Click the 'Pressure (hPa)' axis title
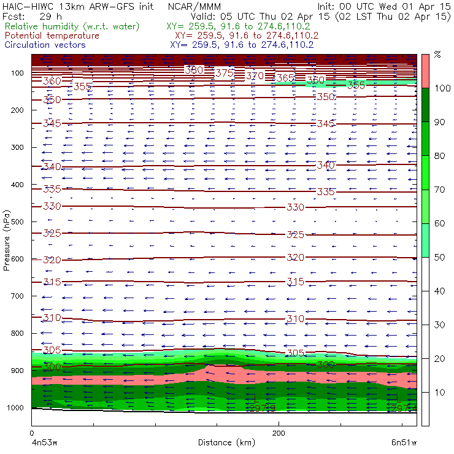 coord(7,240)
